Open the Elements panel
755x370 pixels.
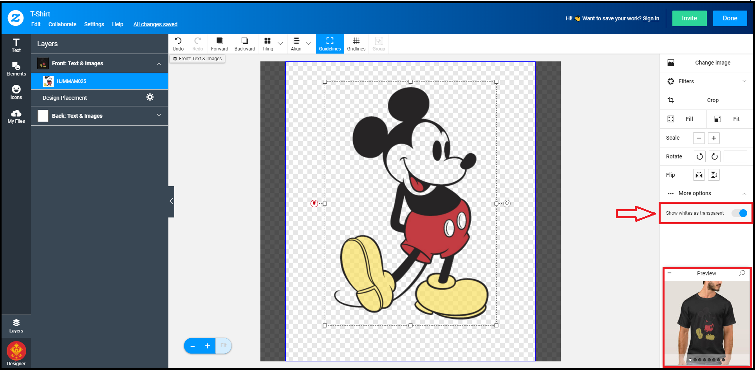click(x=16, y=69)
